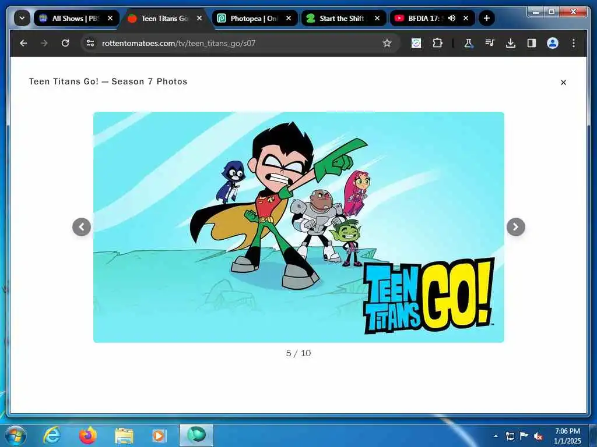The height and width of the screenshot is (447, 597).
Task: Show the next photo
Action: tap(516, 227)
